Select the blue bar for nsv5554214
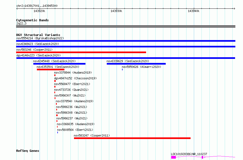The width and height of the screenshot is (243, 160). click(126, 41)
